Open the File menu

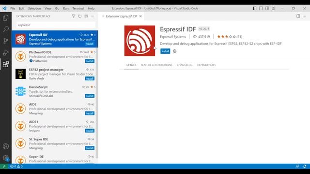(13, 8)
